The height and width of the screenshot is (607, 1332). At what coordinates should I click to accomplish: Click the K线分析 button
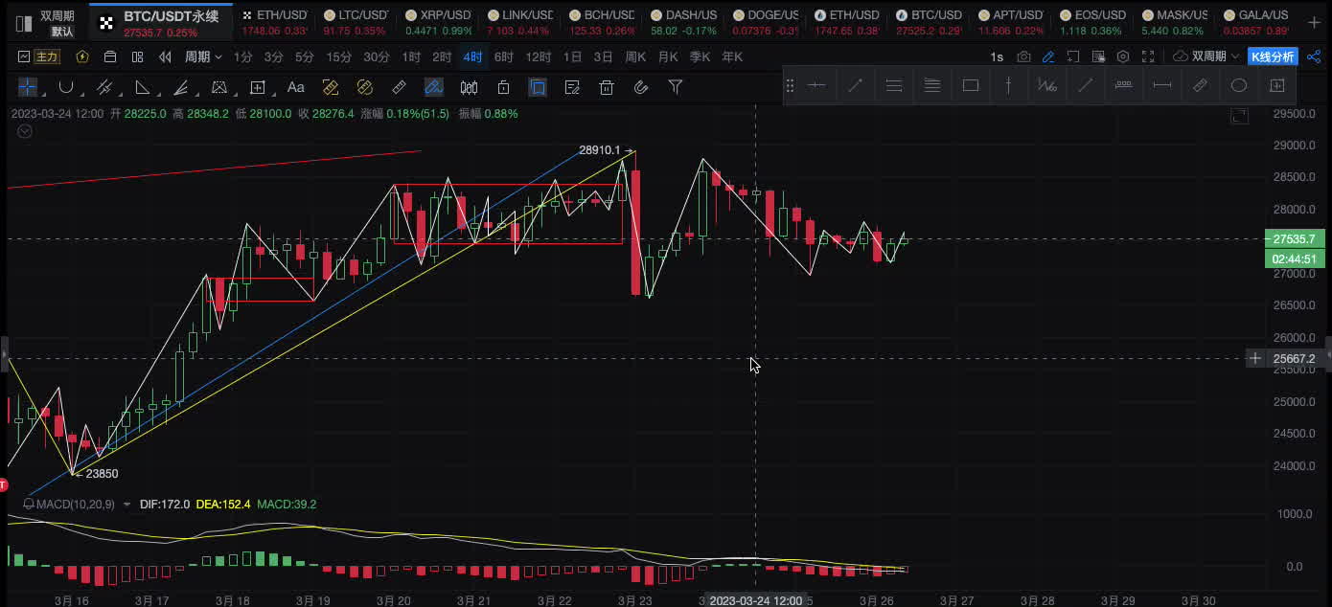point(1273,57)
